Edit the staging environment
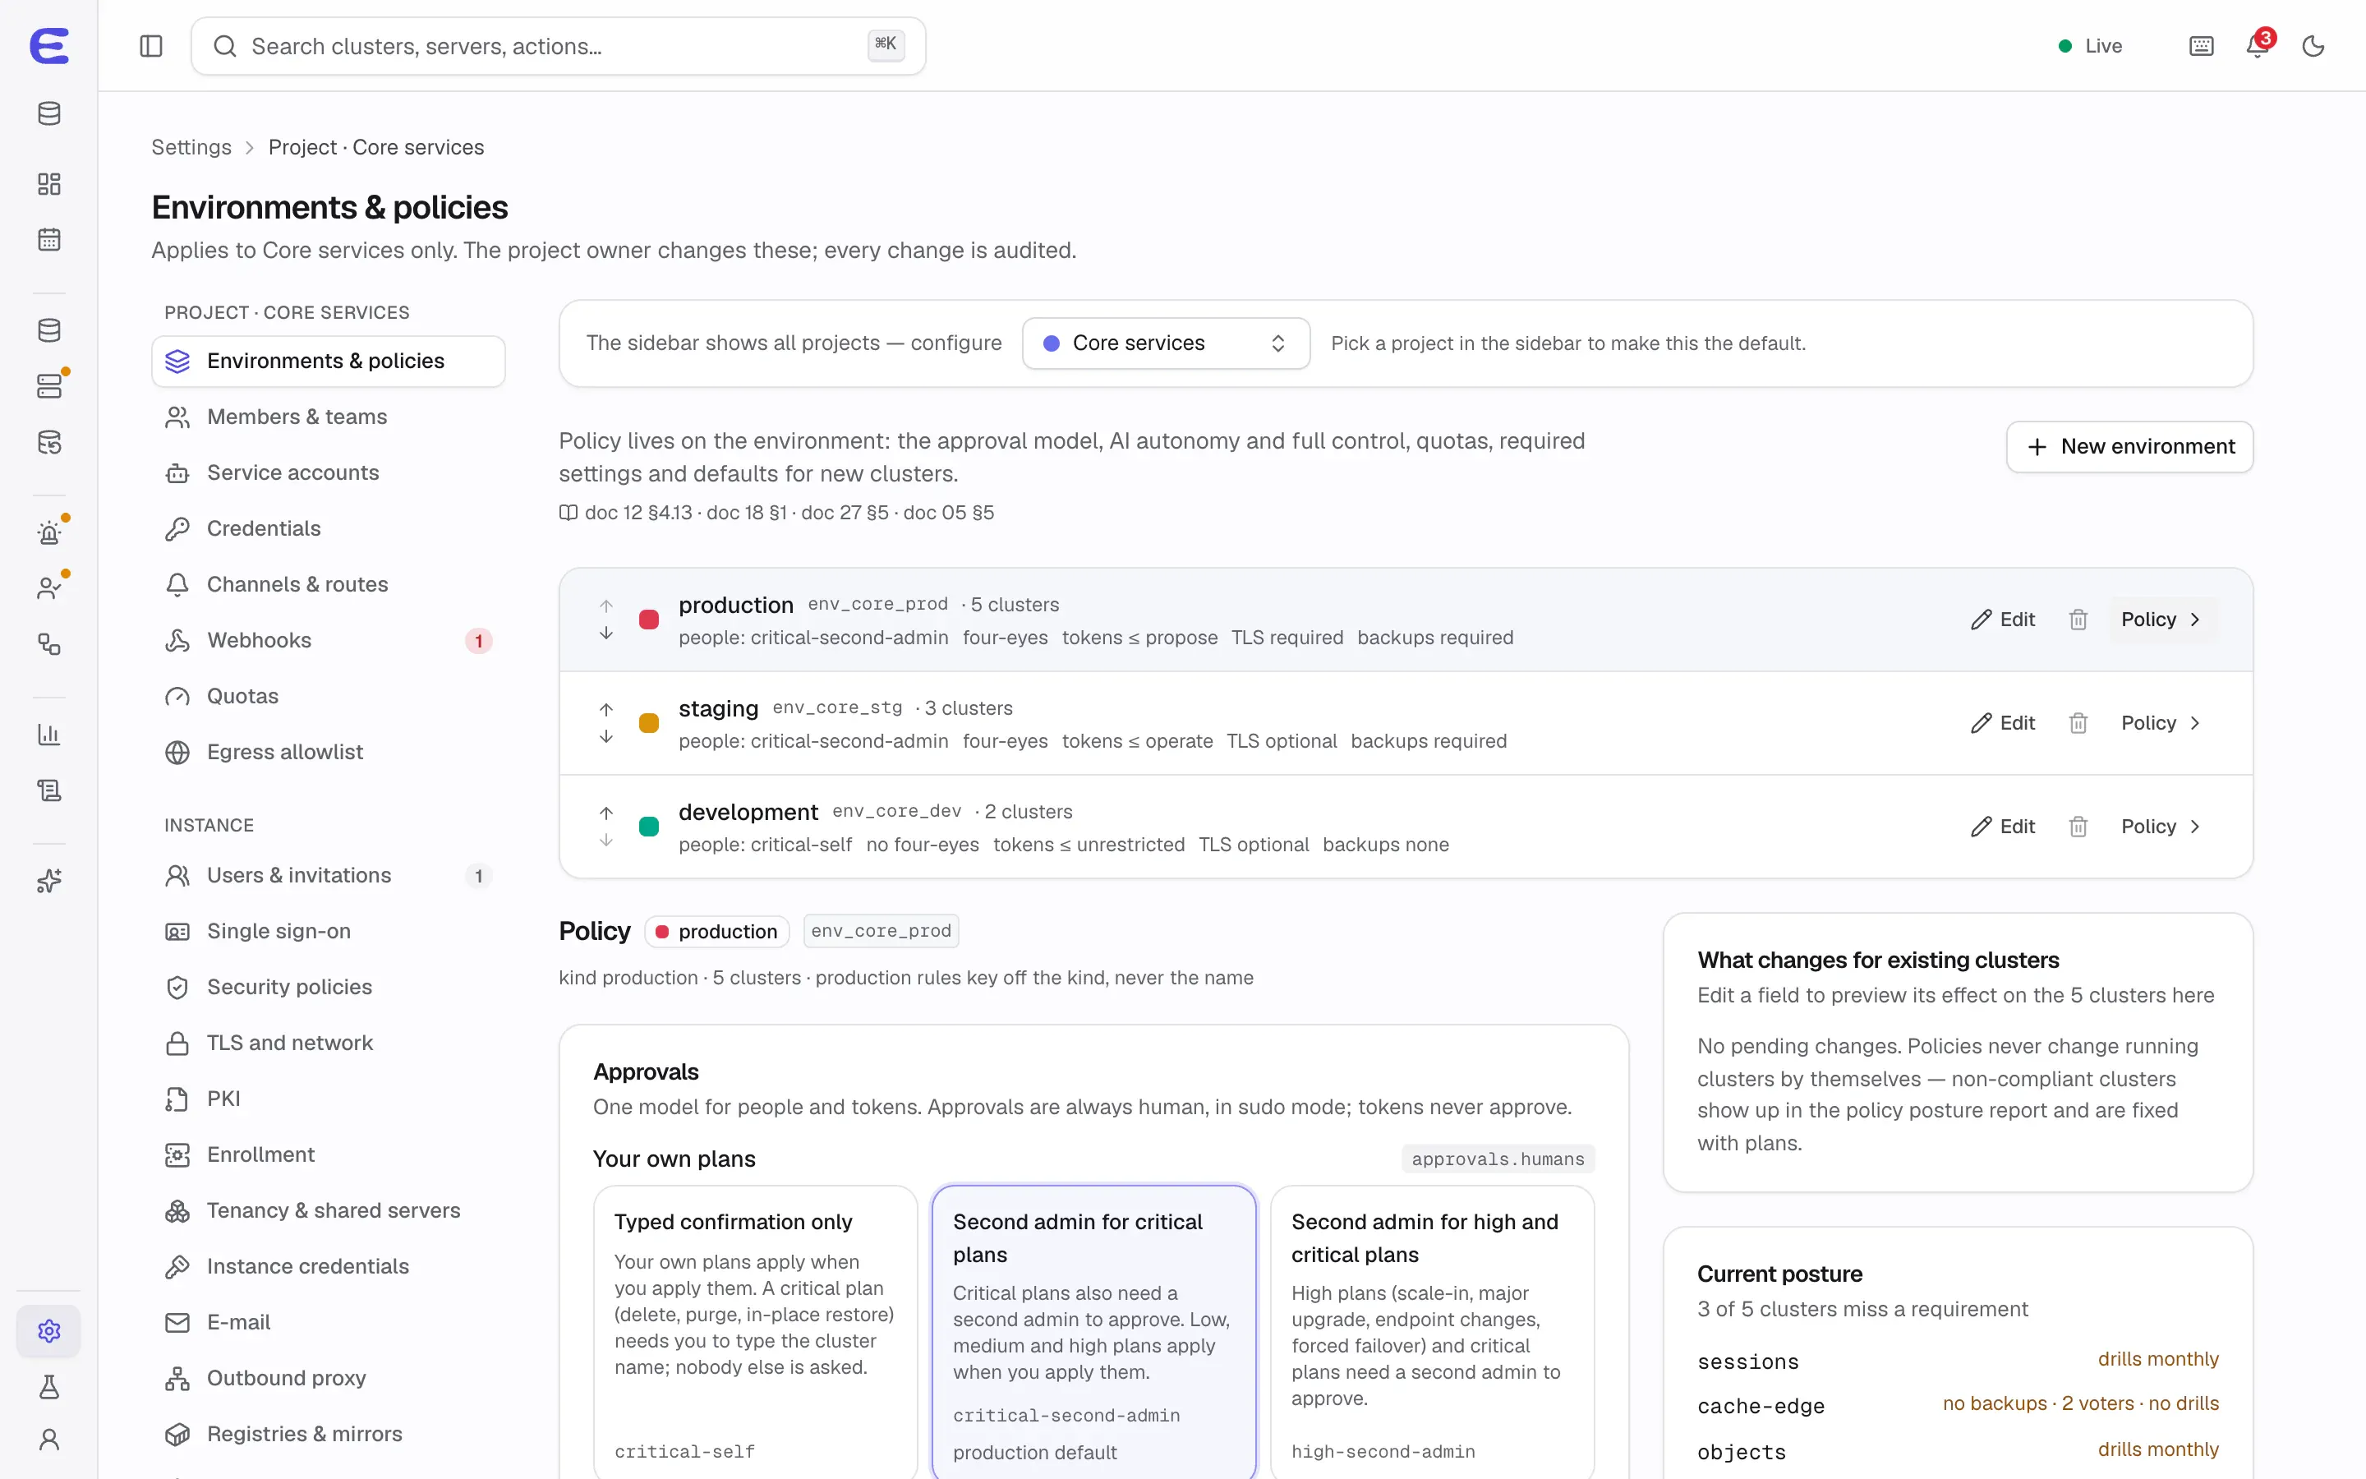This screenshot has width=2366, height=1479. point(2002,723)
